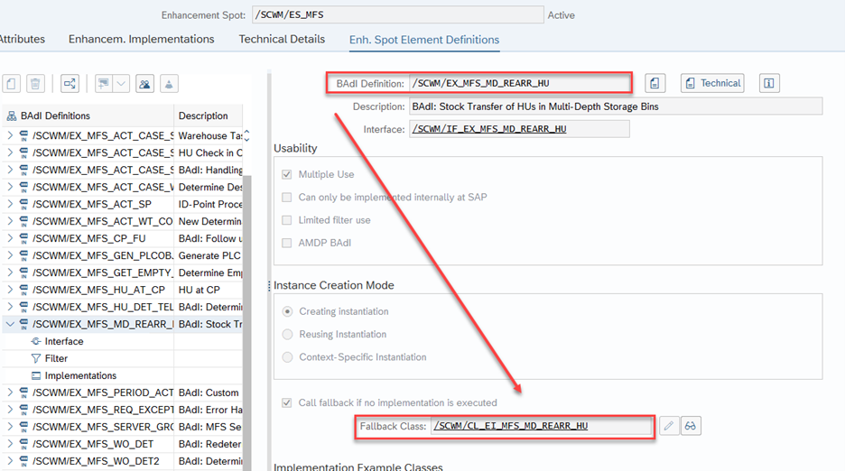The image size is (845, 471).
Task: Select the /SCWM/EX_MFS_GET_EMPTY row
Action: pyautogui.click(x=123, y=272)
